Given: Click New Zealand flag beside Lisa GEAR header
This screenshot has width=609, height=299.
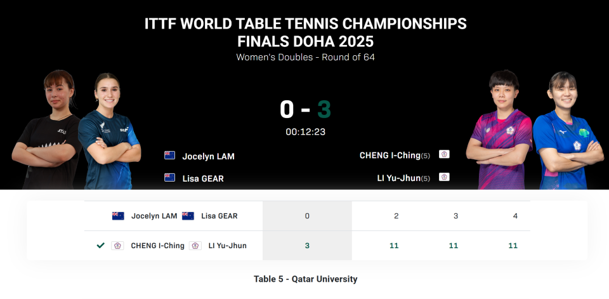Looking at the screenshot, I should [x=169, y=178].
